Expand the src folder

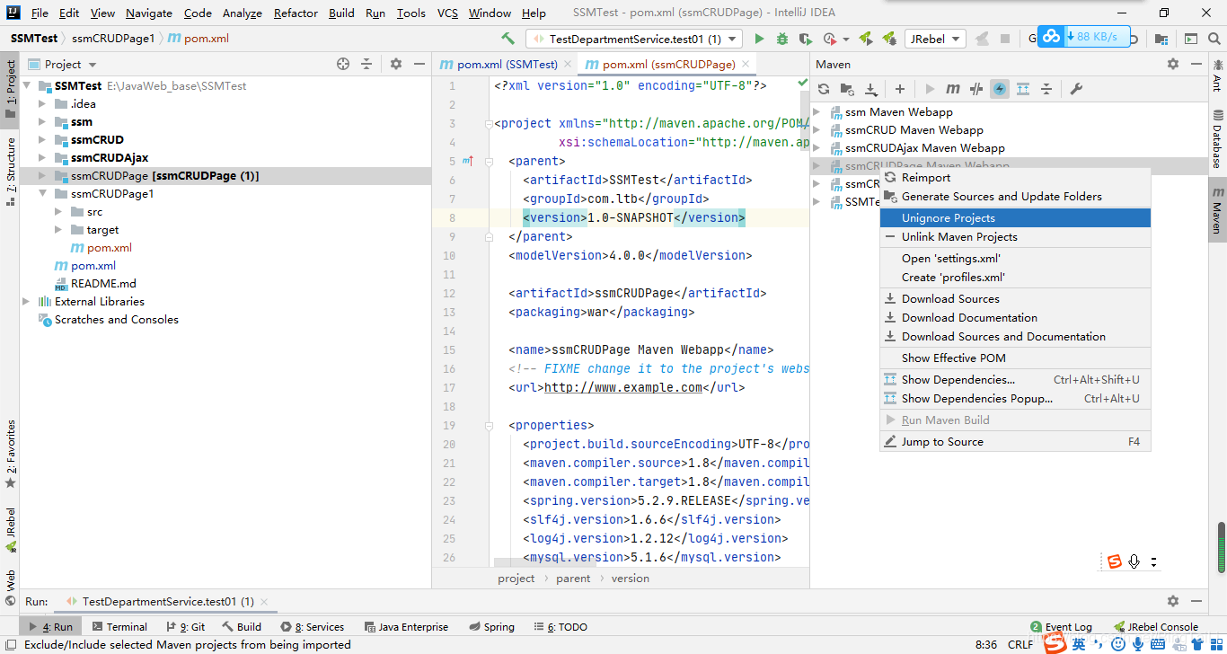click(58, 212)
